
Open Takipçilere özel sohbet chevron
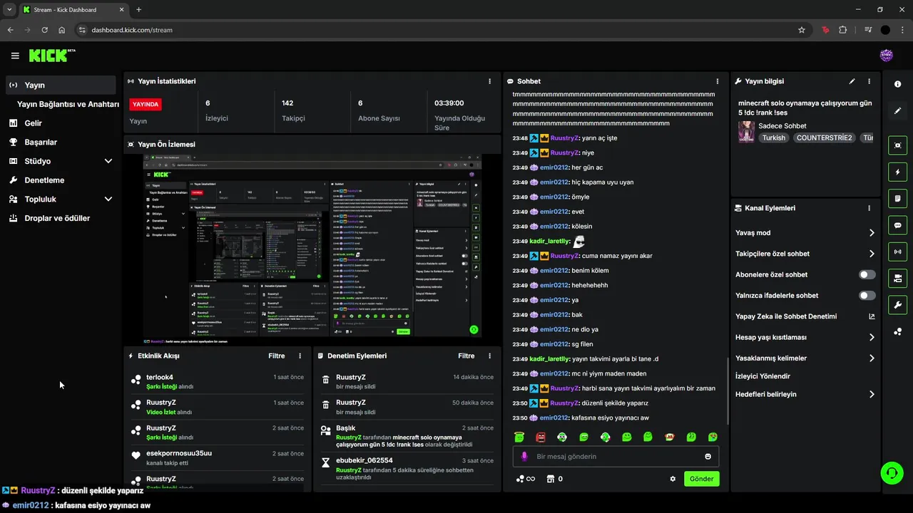pyautogui.click(x=872, y=254)
